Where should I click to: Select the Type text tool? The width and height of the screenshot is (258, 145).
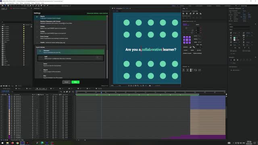click(33, 6)
